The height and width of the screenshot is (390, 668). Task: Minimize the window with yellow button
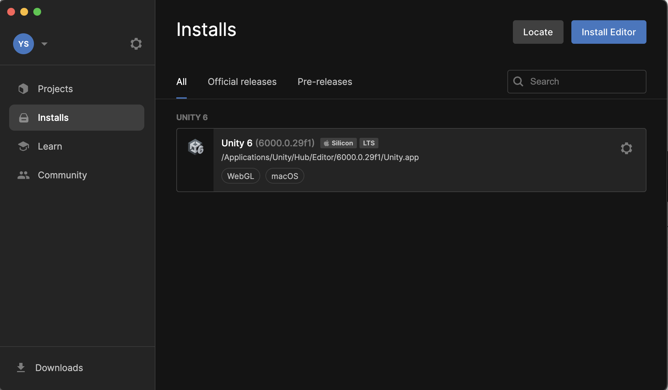tap(24, 12)
